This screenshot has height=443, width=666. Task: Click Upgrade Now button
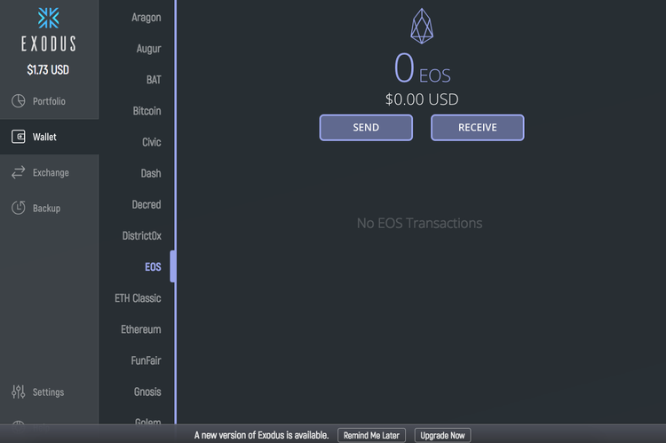442,435
